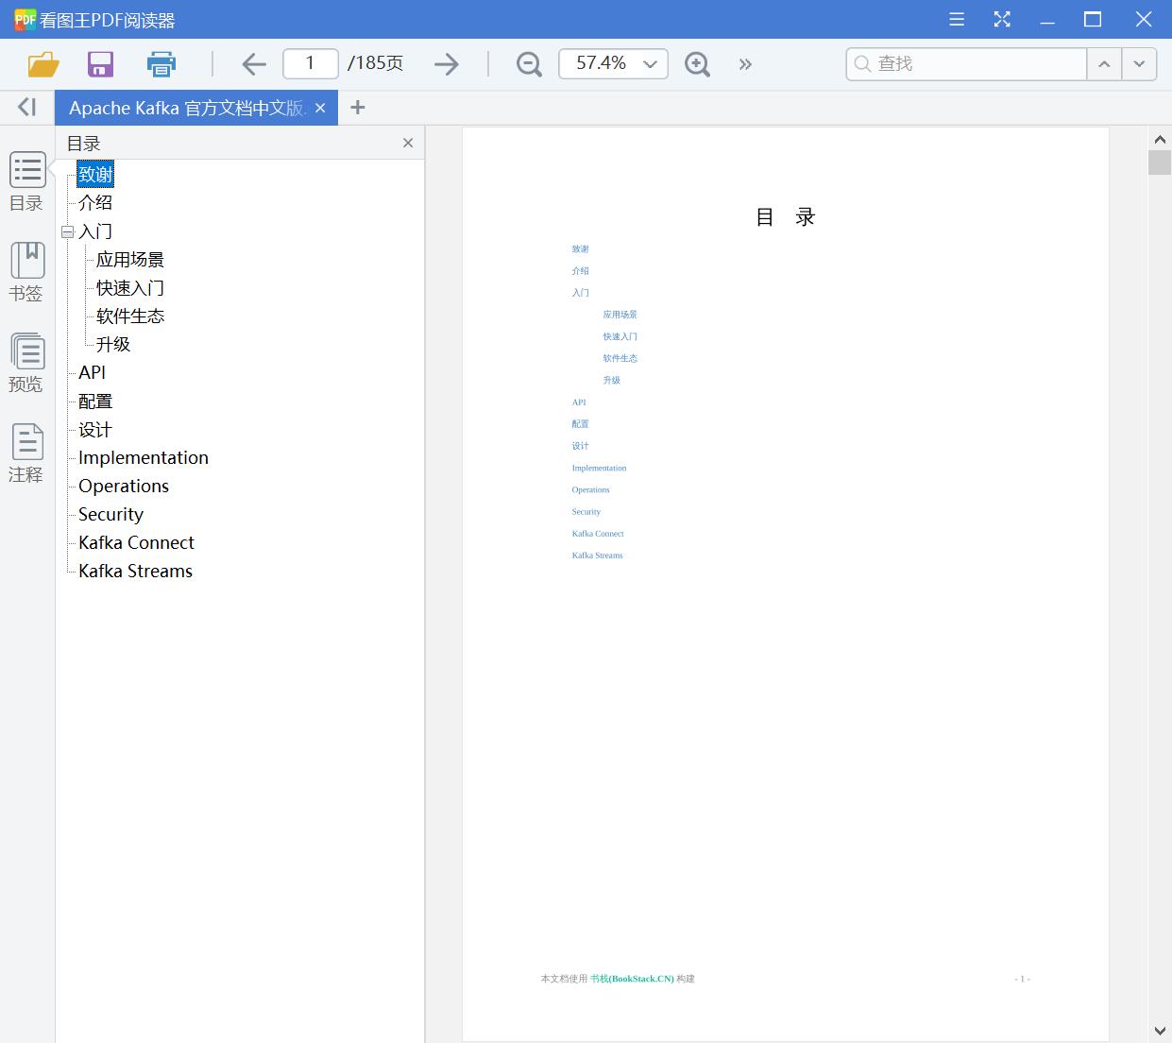1172x1043 pixels.
Task: Click the PDF app logo in title bar
Action: pyautogui.click(x=25, y=19)
